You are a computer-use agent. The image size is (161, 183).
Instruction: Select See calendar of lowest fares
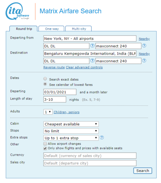click(45, 84)
